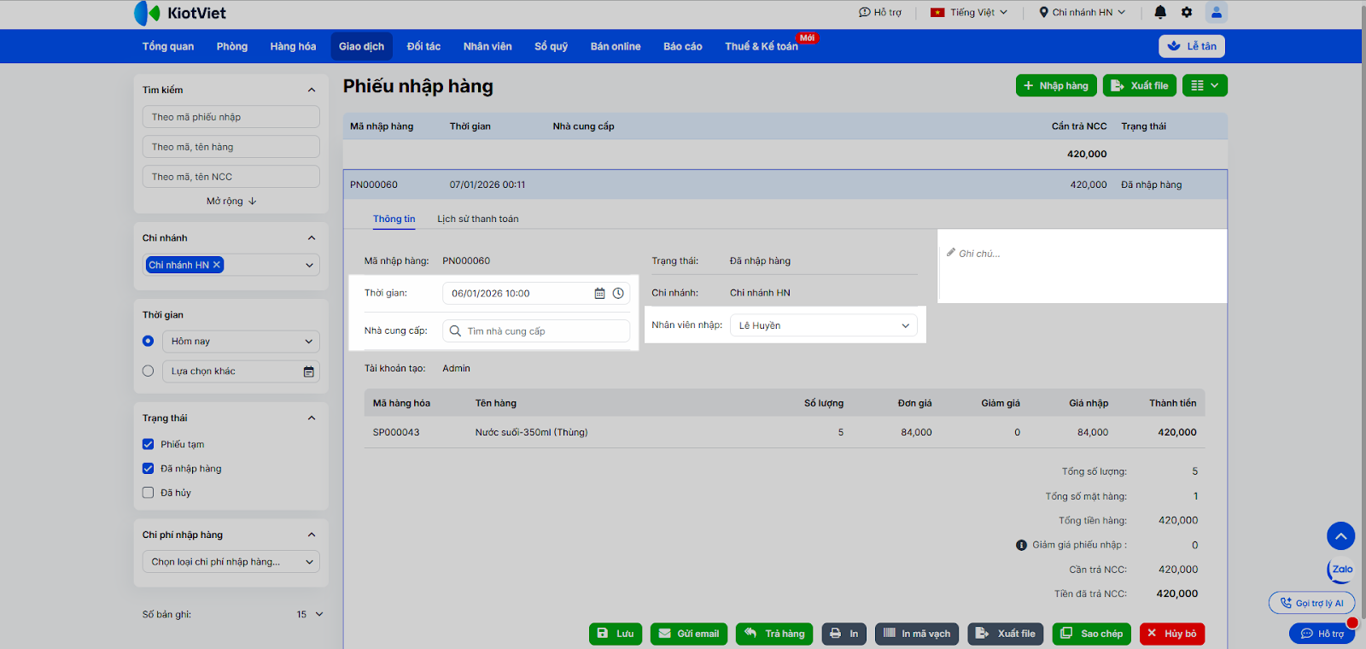This screenshot has height=649, width=1366.
Task: Click the red Hủy bỏ button
Action: 1172,634
